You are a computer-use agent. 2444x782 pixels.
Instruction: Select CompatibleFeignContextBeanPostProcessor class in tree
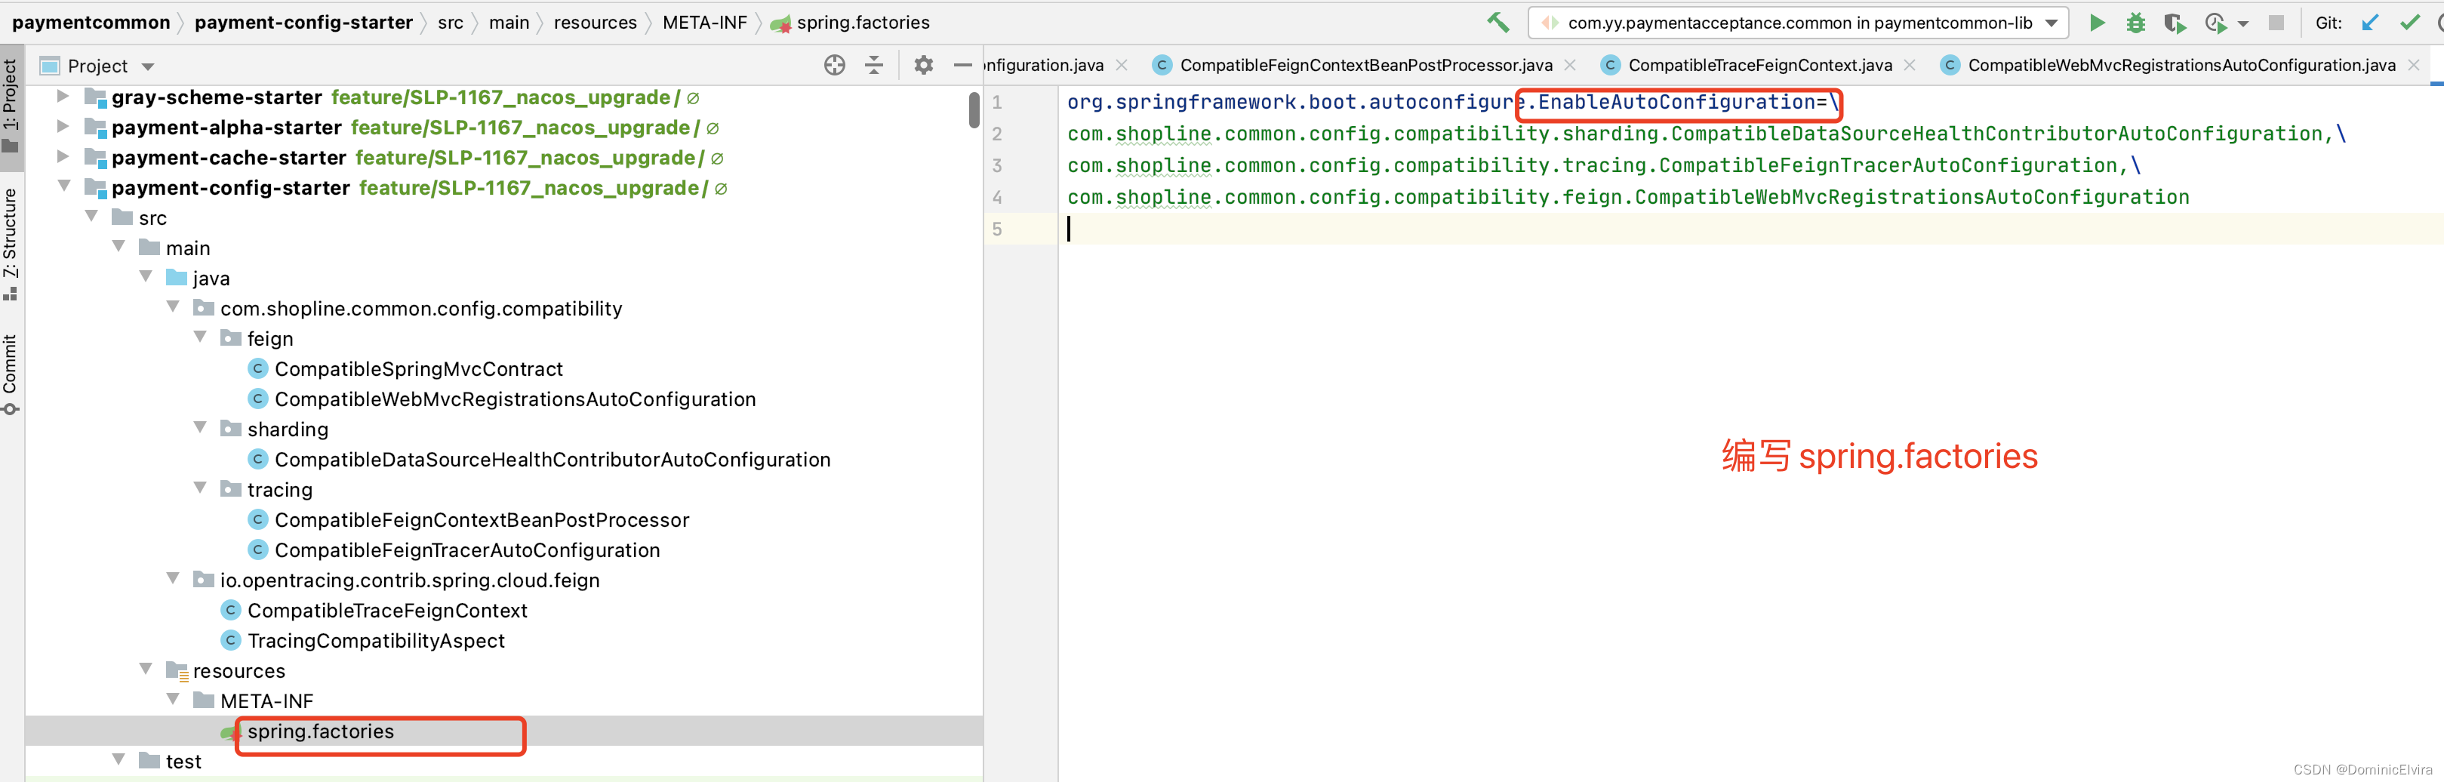pos(482,519)
